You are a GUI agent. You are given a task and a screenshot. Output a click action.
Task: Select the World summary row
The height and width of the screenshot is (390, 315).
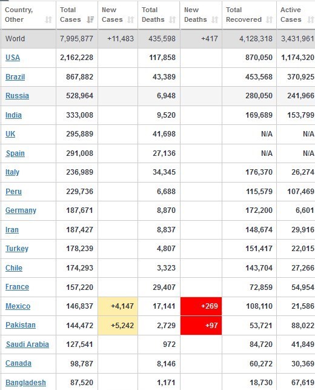coord(157,39)
